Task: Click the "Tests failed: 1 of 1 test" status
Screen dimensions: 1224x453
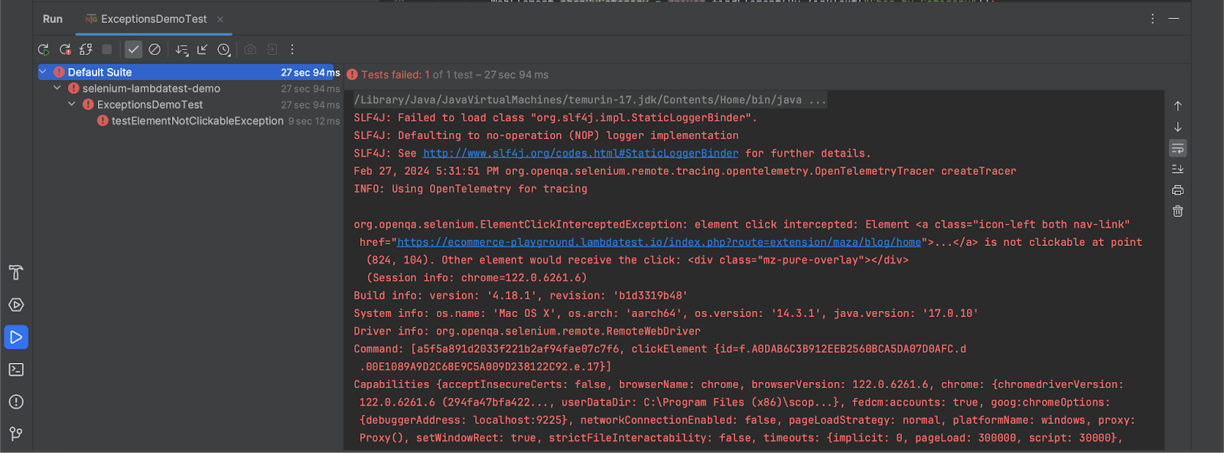Action: pyautogui.click(x=454, y=75)
